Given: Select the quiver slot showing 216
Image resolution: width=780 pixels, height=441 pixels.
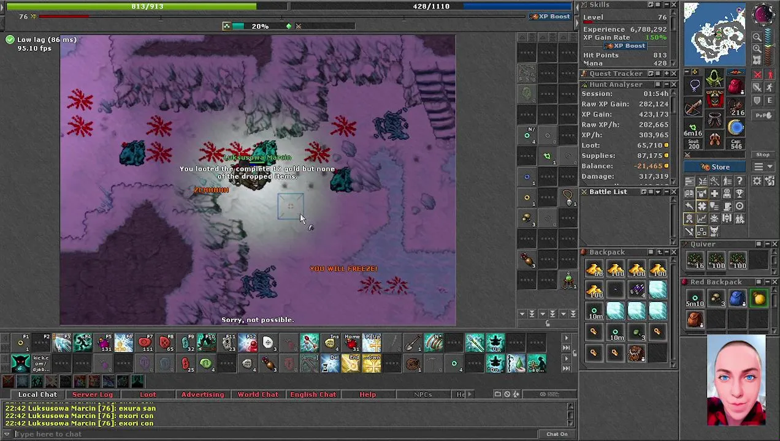Looking at the screenshot, I should point(735,106).
